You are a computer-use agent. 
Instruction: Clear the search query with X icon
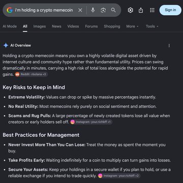click(80, 10)
